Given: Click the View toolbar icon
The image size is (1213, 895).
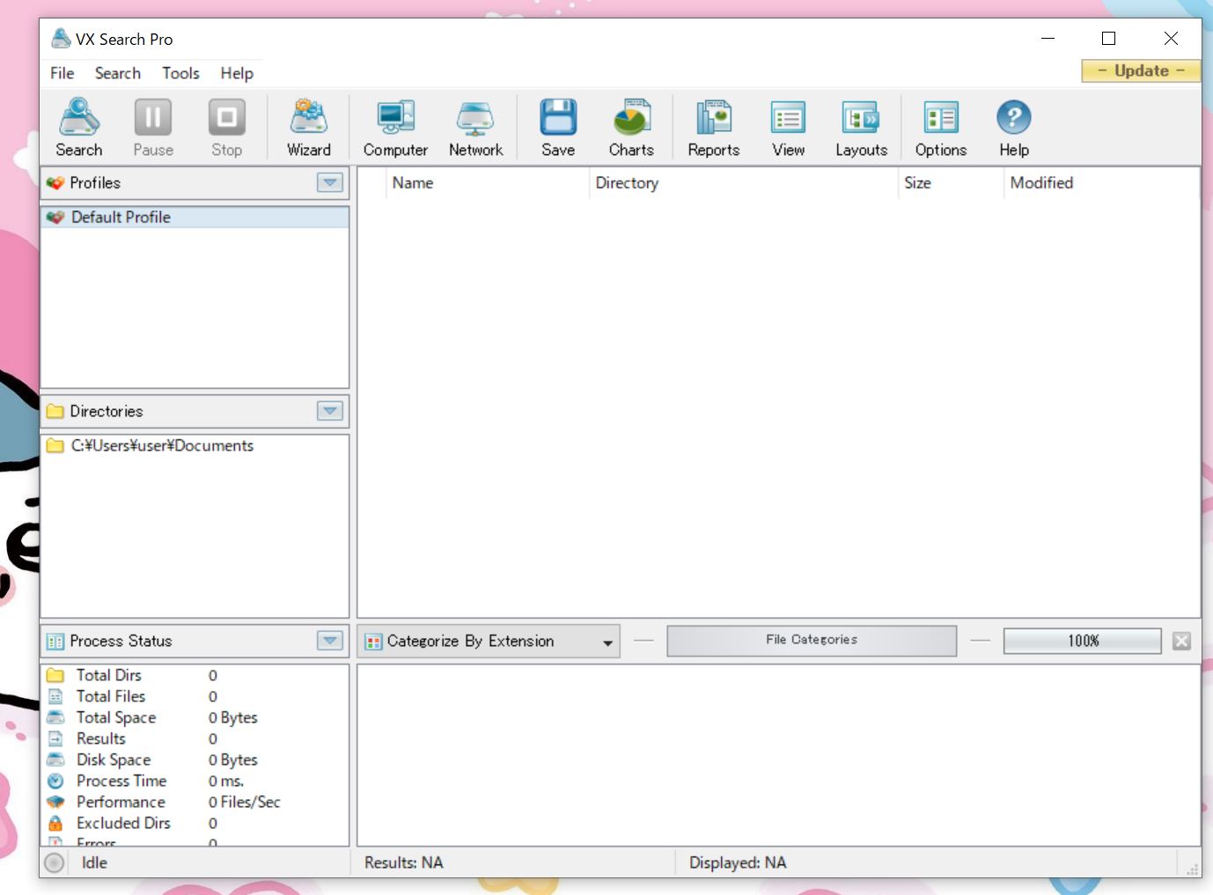Looking at the screenshot, I should click(788, 117).
